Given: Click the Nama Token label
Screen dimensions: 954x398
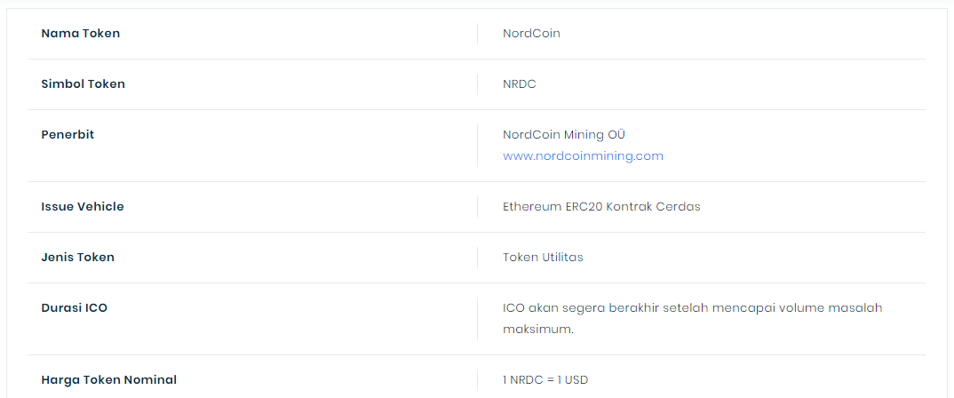Looking at the screenshot, I should coord(80,33).
